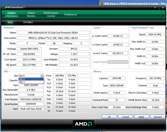Click the Row Cycle Time value
This screenshot has height=132, width=167.
pyautogui.click(x=117, y=107)
